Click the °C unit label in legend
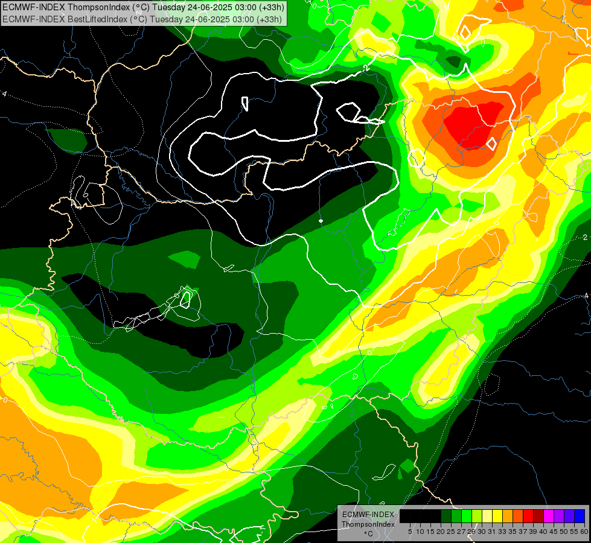Image resolution: width=591 pixels, height=543 pixels. (x=369, y=533)
